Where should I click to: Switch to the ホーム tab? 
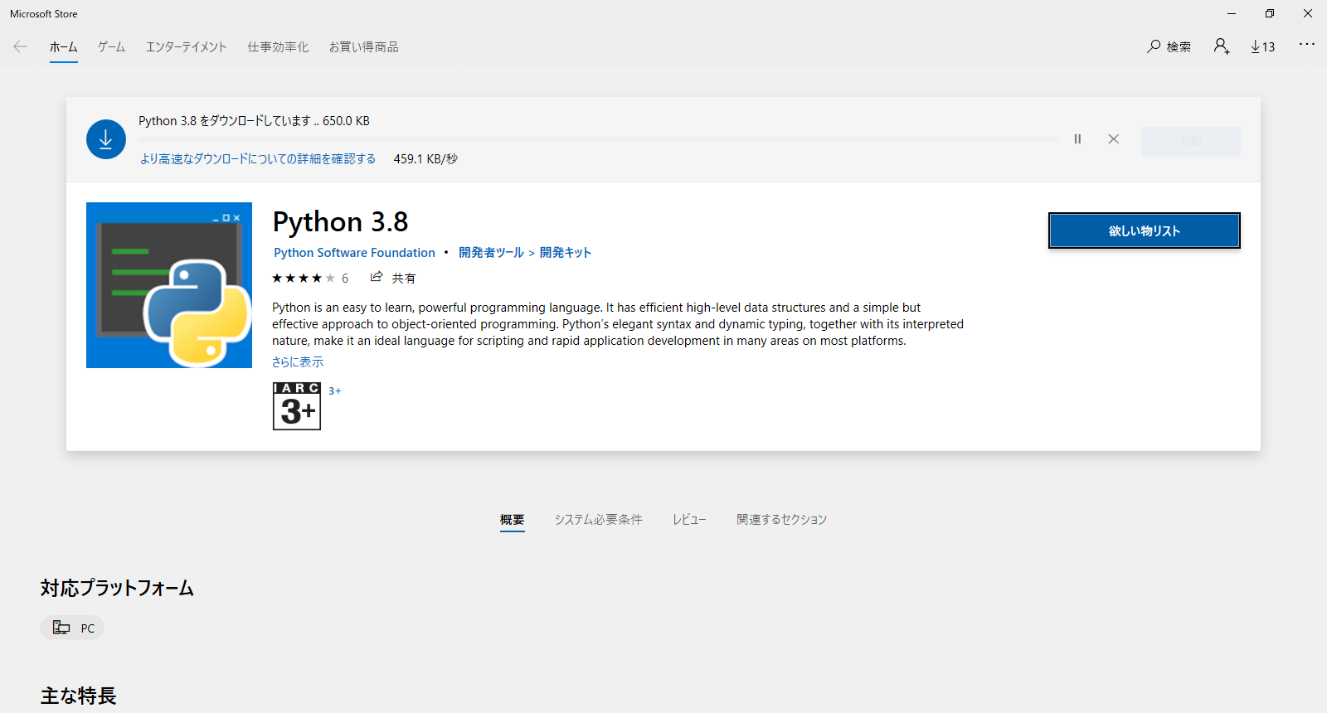pyautogui.click(x=63, y=47)
